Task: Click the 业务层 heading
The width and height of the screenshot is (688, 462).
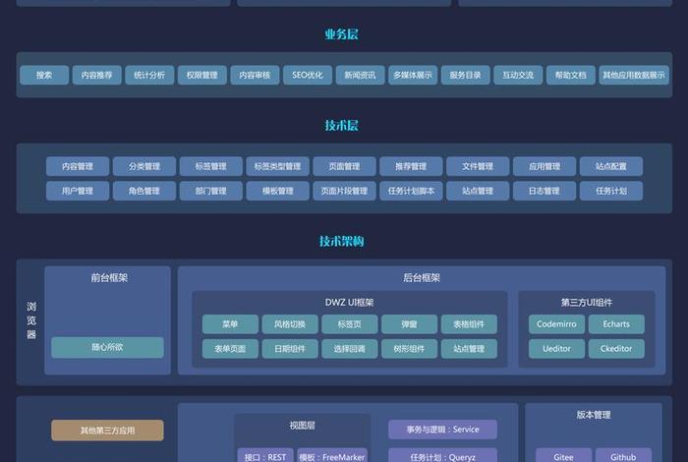Action: pyautogui.click(x=341, y=34)
